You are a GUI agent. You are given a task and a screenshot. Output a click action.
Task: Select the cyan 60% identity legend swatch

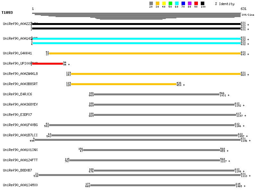coord(177,3)
